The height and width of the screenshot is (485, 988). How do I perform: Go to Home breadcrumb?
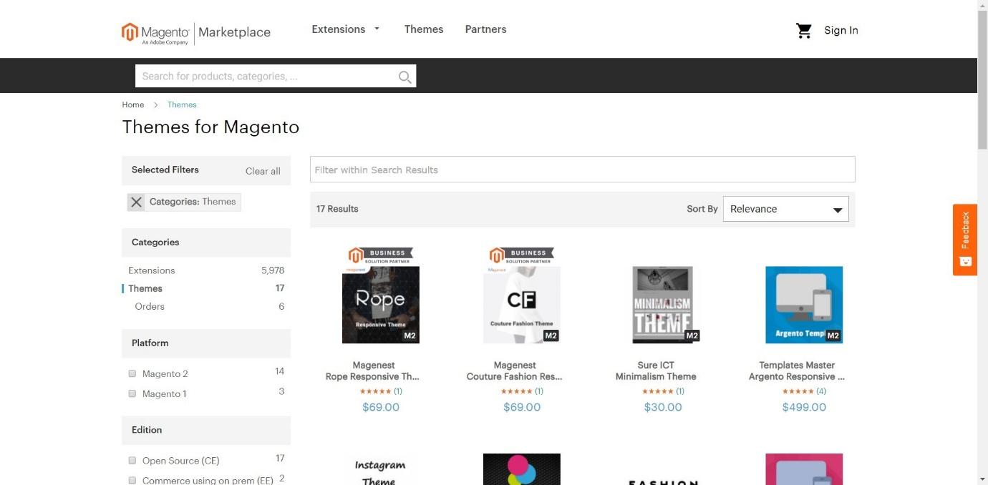click(133, 104)
